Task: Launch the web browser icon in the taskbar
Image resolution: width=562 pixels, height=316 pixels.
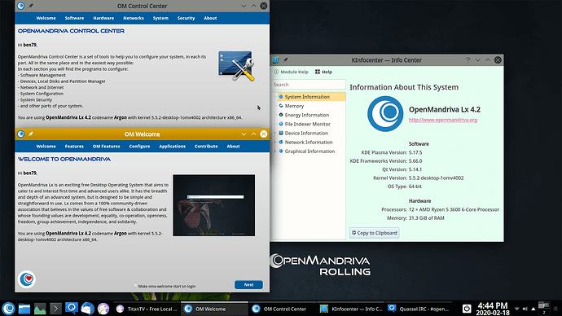Action: tap(103, 309)
